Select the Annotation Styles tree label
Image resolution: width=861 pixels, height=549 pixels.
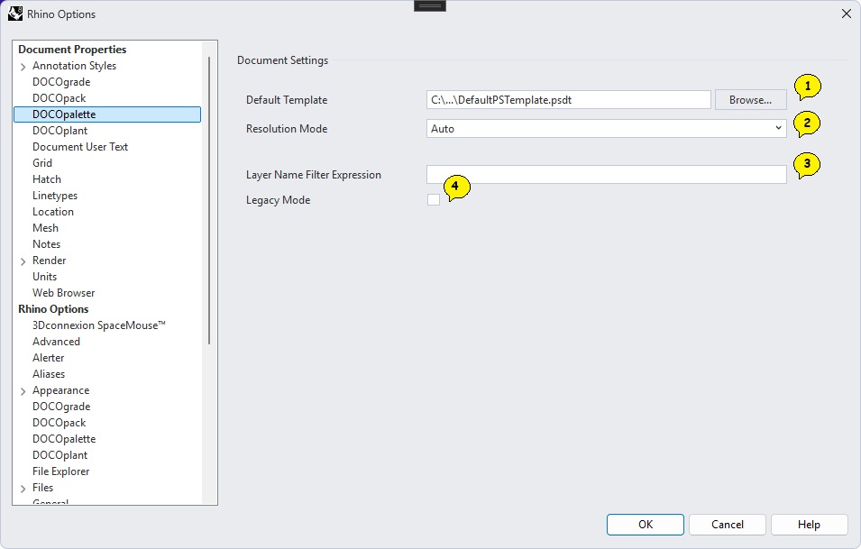pyautogui.click(x=74, y=66)
